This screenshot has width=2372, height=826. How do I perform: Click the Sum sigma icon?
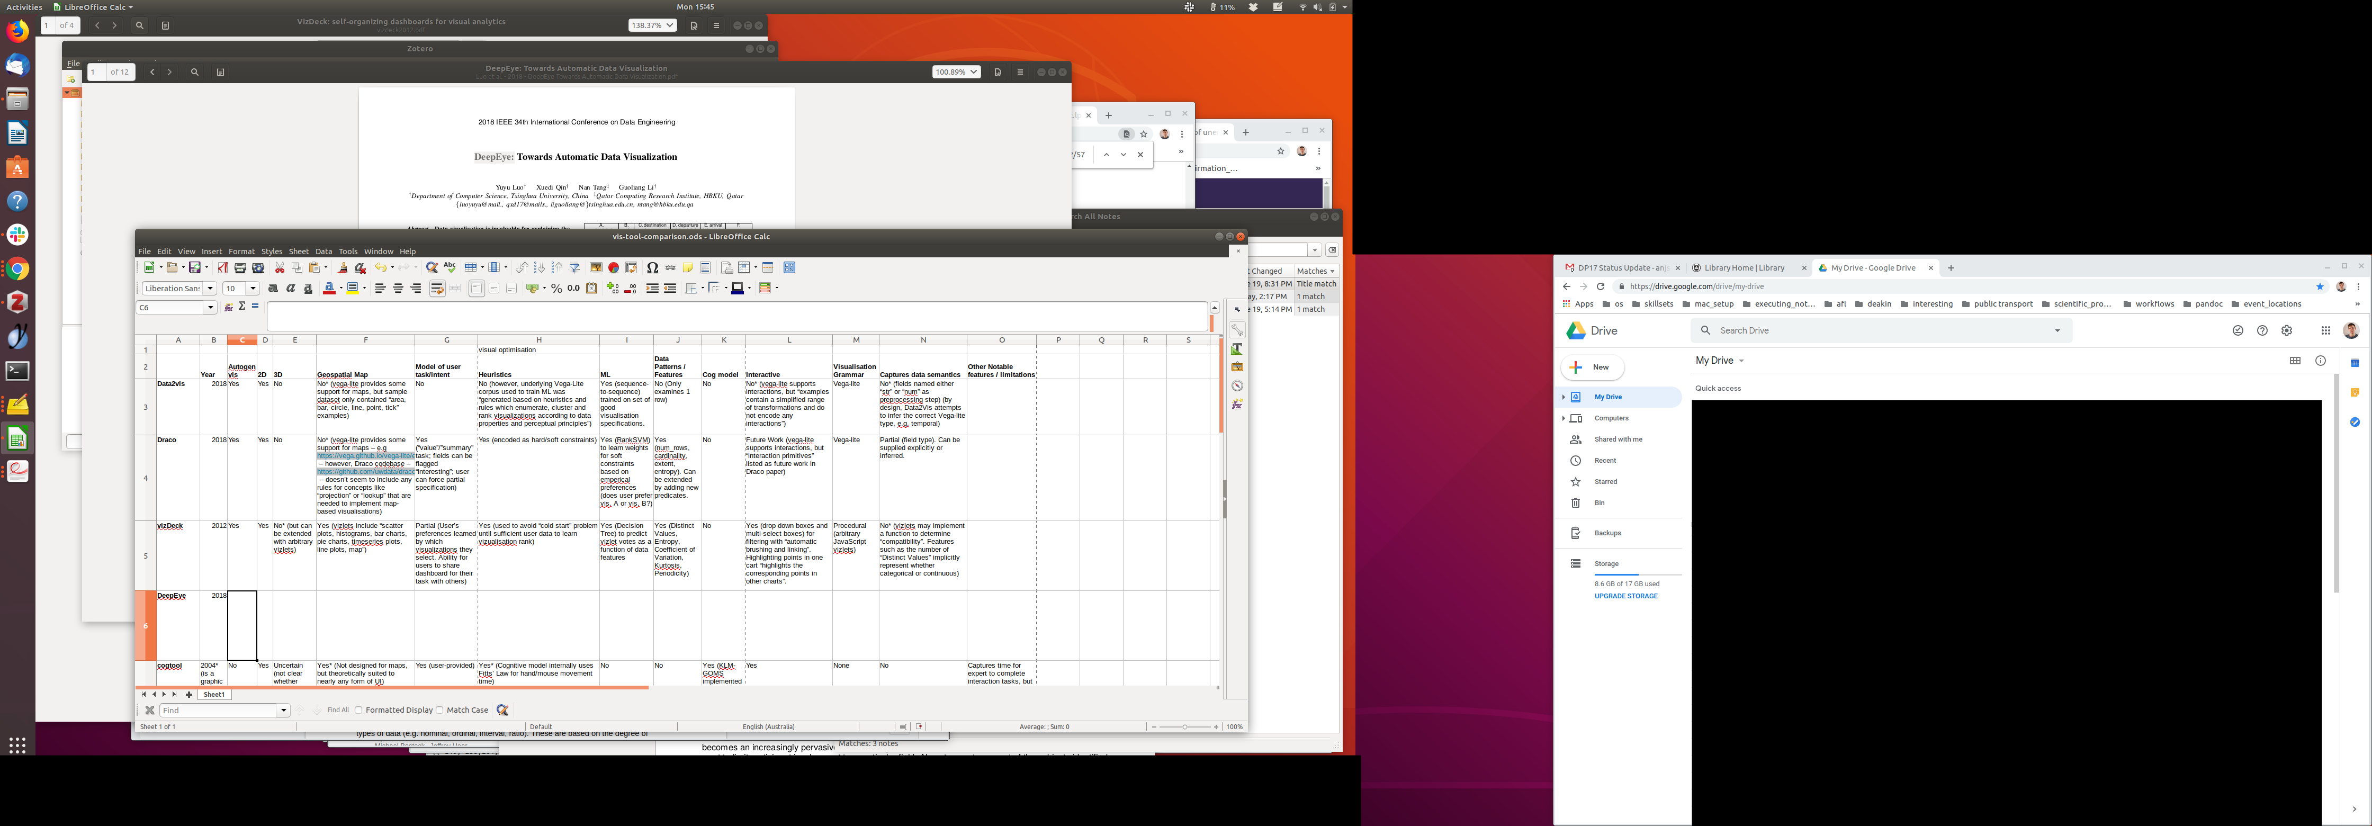click(x=242, y=307)
